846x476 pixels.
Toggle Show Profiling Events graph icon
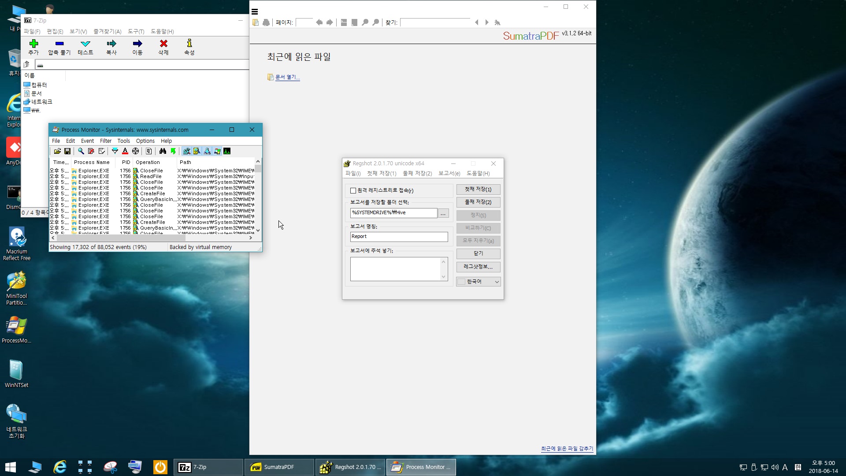tap(227, 151)
